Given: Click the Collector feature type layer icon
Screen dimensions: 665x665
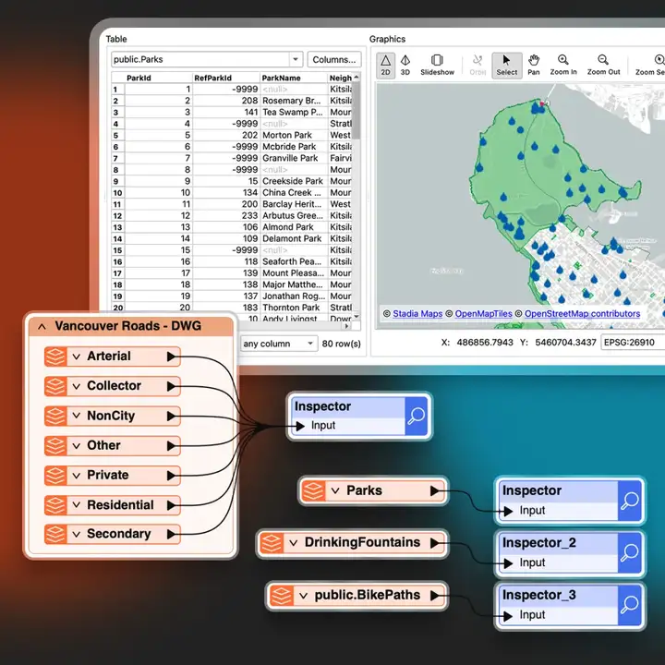Looking at the screenshot, I should click(x=55, y=386).
